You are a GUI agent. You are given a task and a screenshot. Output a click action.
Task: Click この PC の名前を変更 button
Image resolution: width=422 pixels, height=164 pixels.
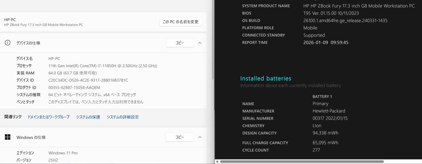coord(181,22)
